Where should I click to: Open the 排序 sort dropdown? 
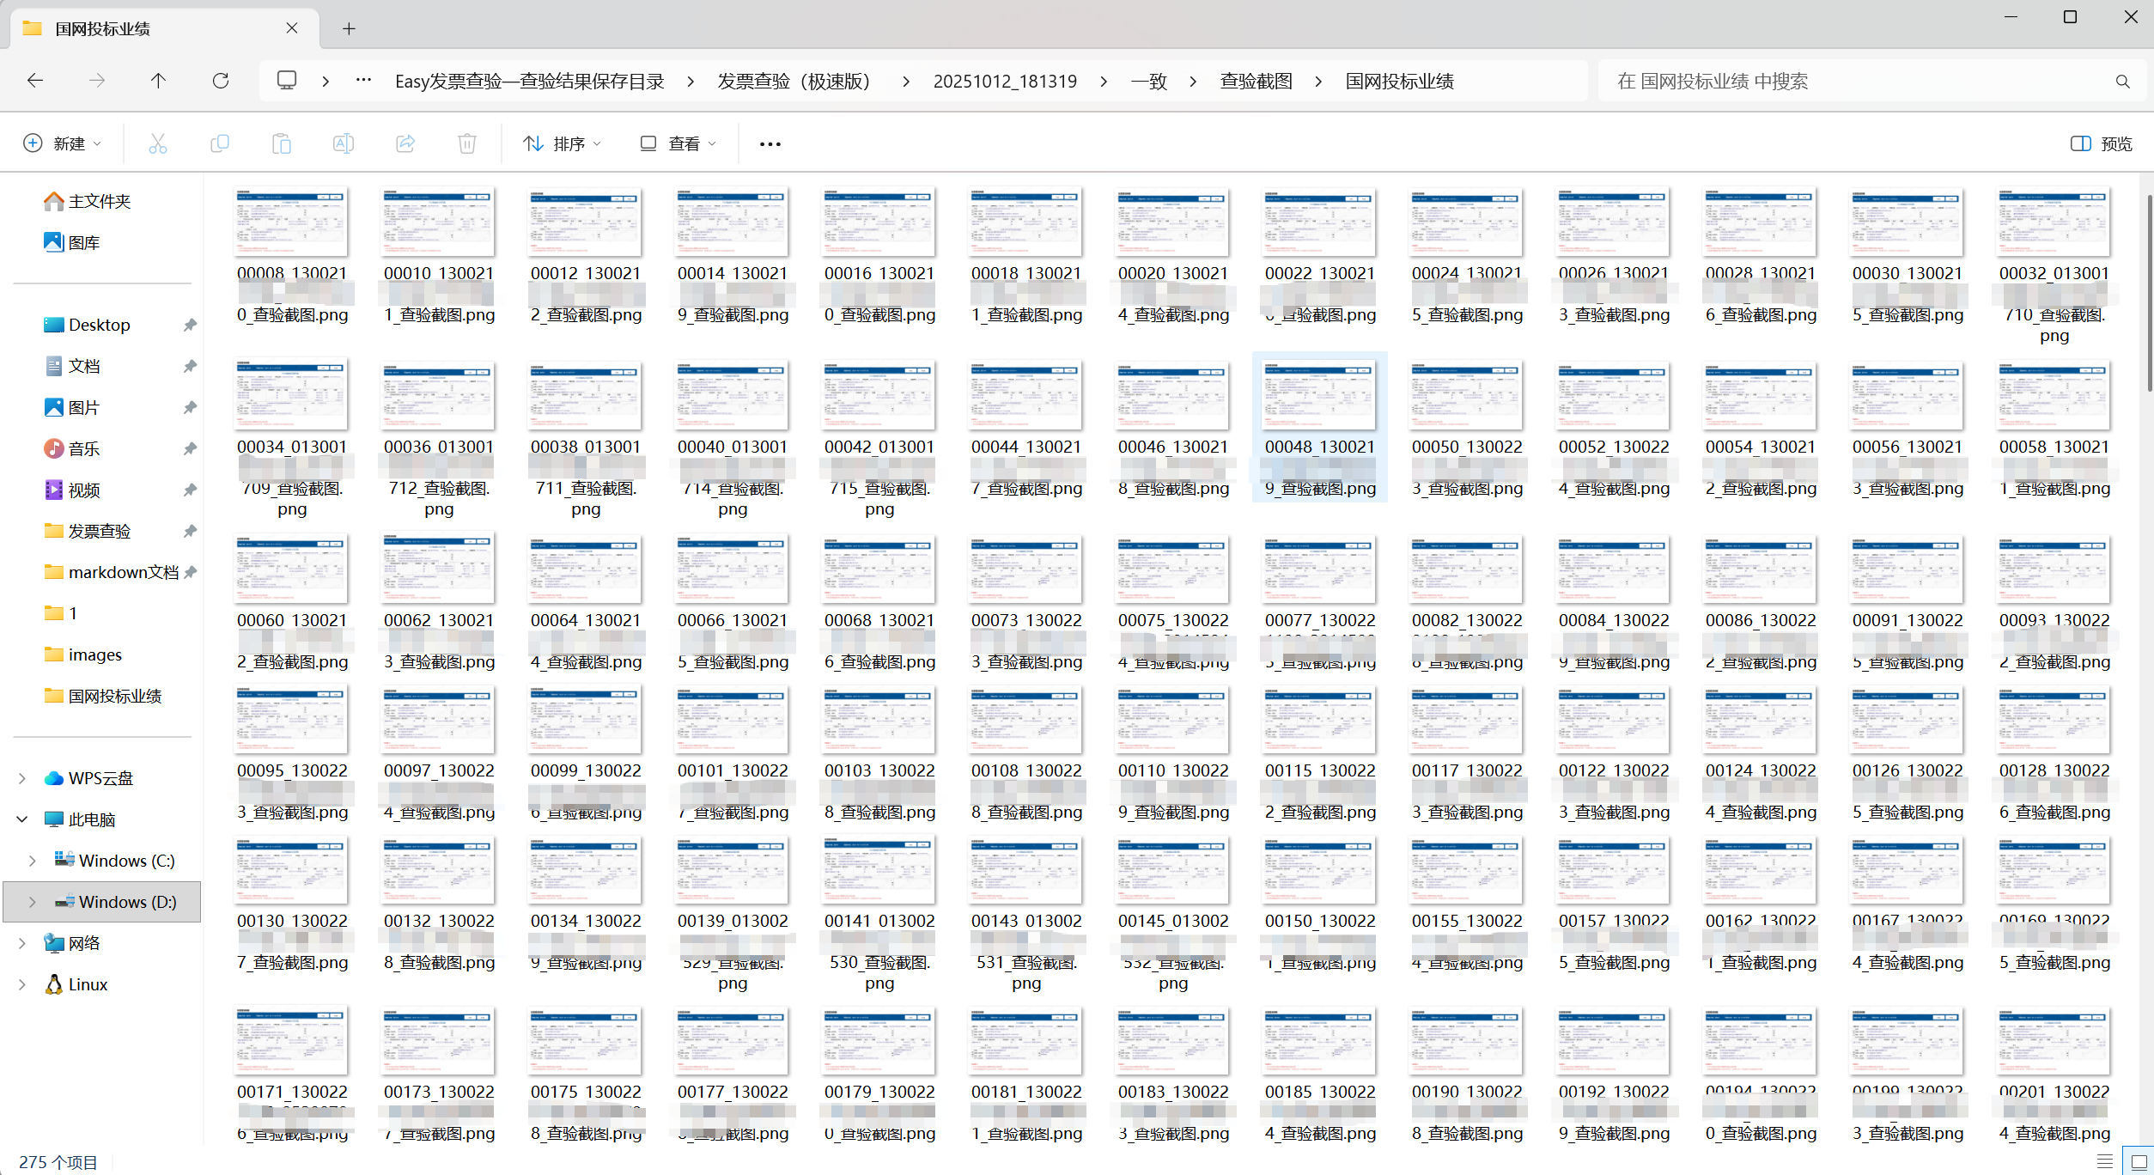point(563,143)
